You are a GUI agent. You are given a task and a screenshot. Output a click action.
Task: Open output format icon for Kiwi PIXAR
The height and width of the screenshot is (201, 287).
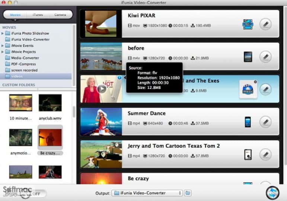(x=248, y=24)
